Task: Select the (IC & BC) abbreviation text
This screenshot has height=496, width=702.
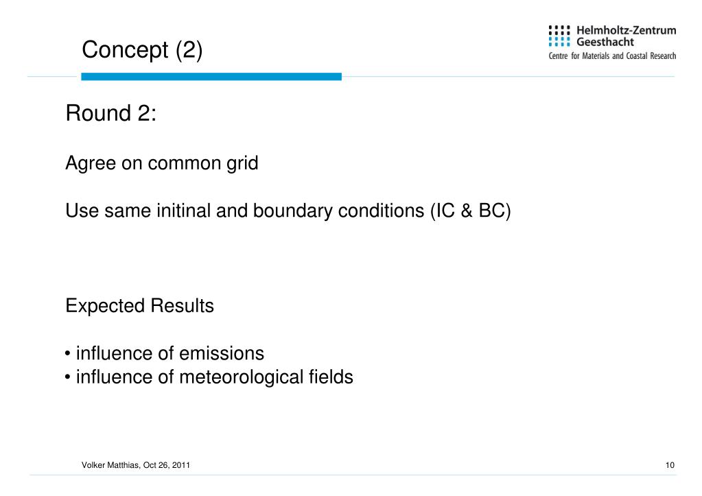Action: (x=470, y=211)
